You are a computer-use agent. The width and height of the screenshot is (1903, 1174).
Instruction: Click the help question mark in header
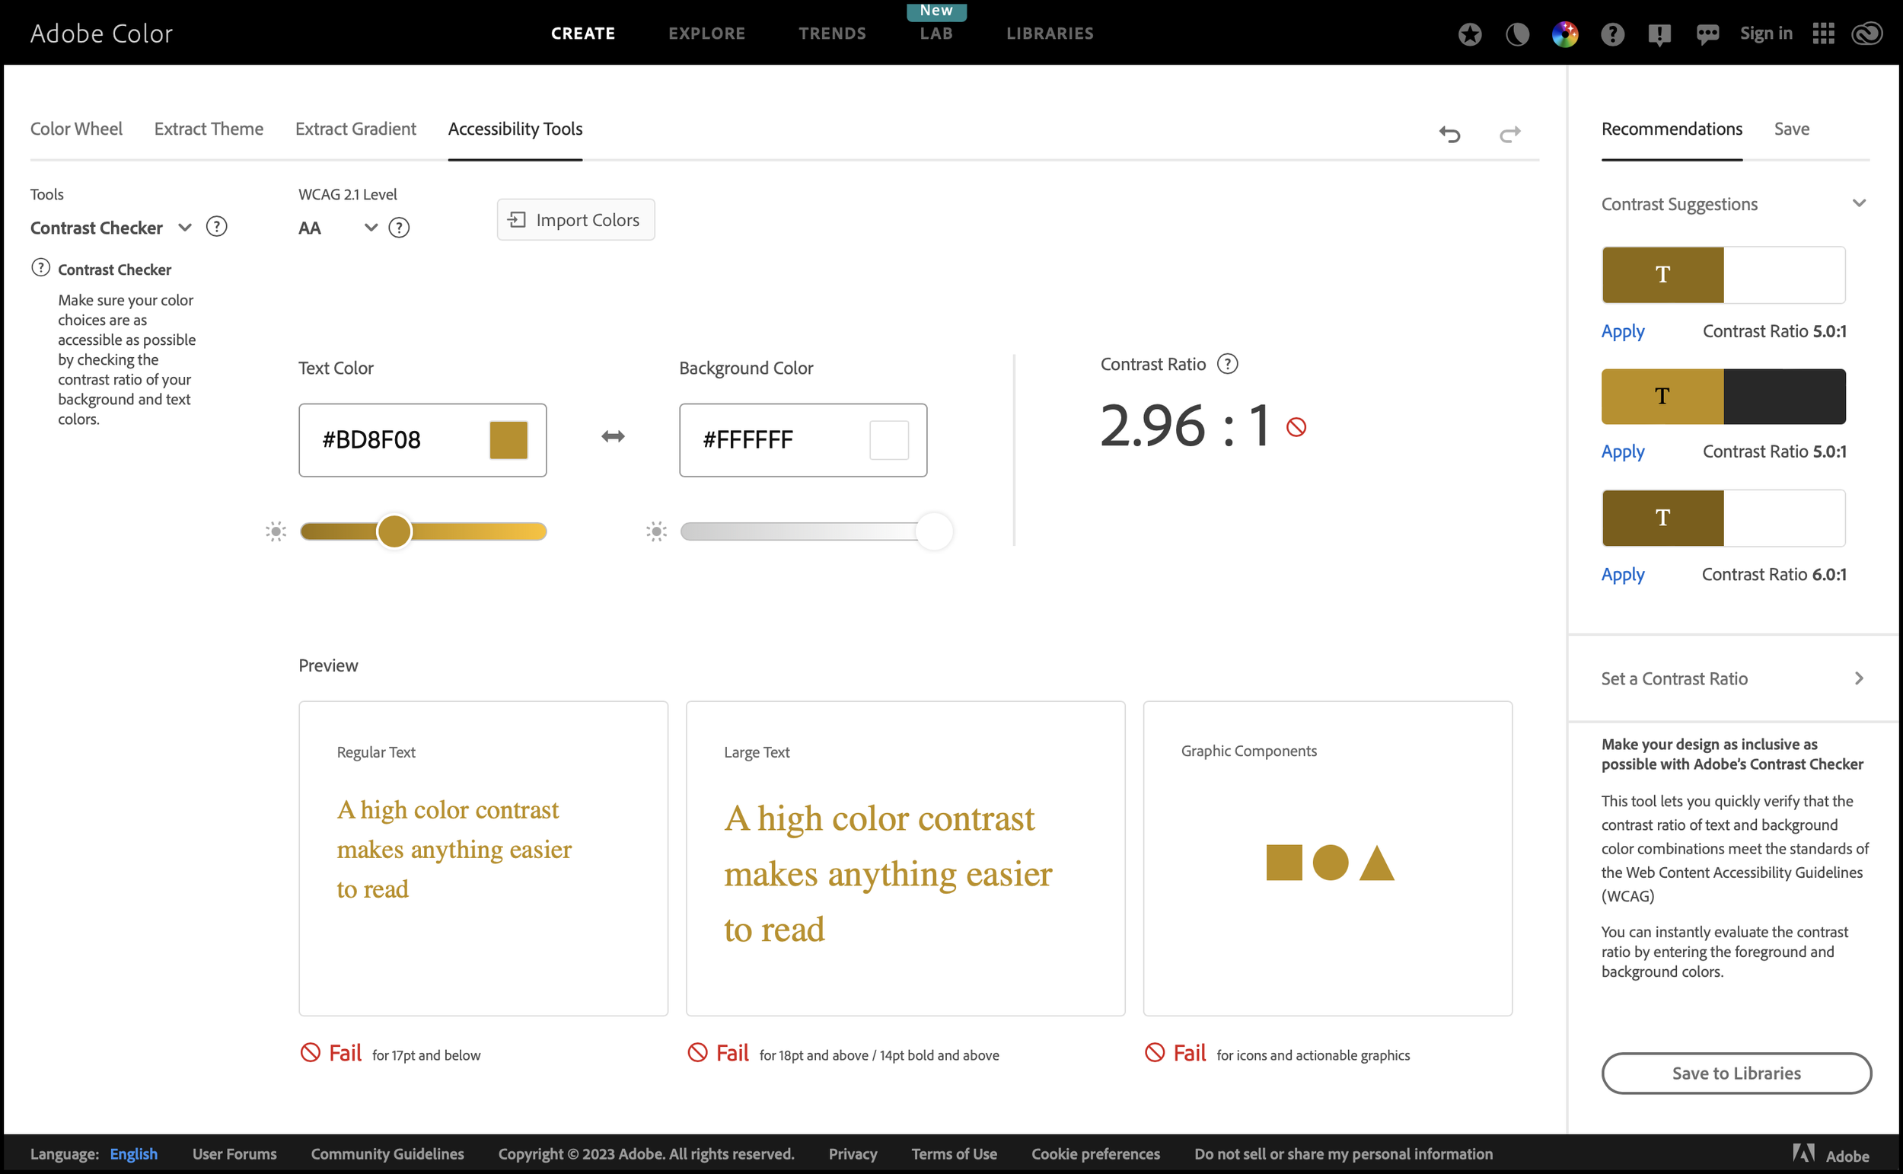tap(1612, 33)
